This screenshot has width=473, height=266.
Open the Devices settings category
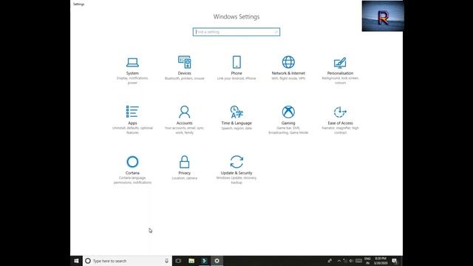click(x=184, y=69)
